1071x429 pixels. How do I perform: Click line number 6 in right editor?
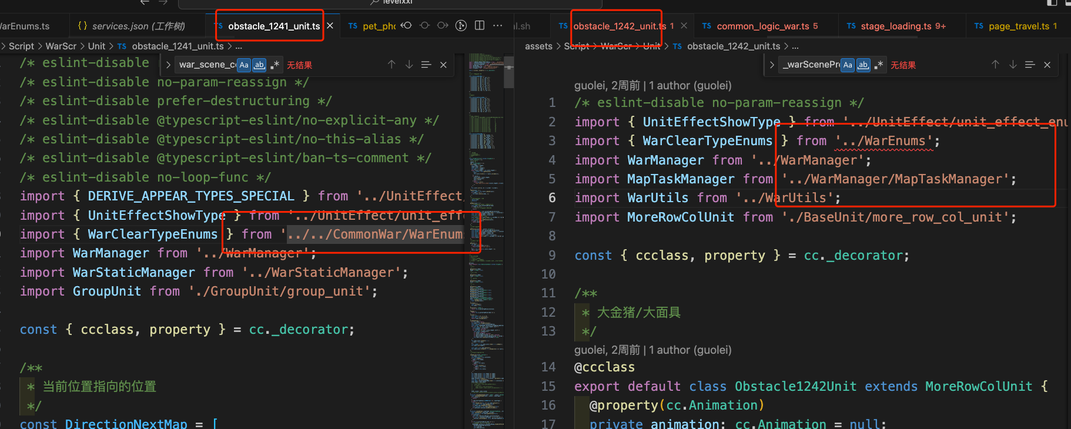tap(551, 198)
